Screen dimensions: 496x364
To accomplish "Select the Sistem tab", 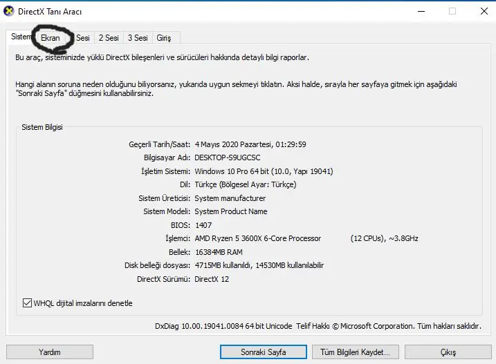I will (21, 37).
